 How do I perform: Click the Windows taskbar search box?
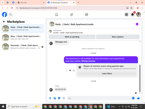[24, 106]
